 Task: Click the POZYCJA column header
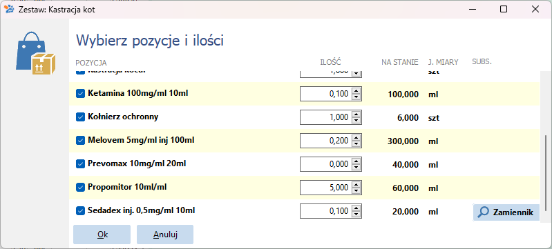pyautogui.click(x=91, y=63)
